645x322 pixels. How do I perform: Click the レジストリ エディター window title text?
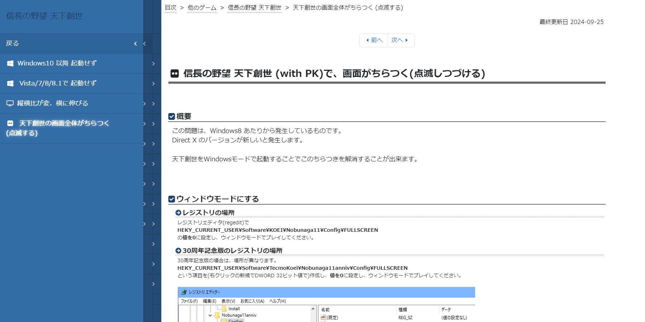(x=204, y=292)
